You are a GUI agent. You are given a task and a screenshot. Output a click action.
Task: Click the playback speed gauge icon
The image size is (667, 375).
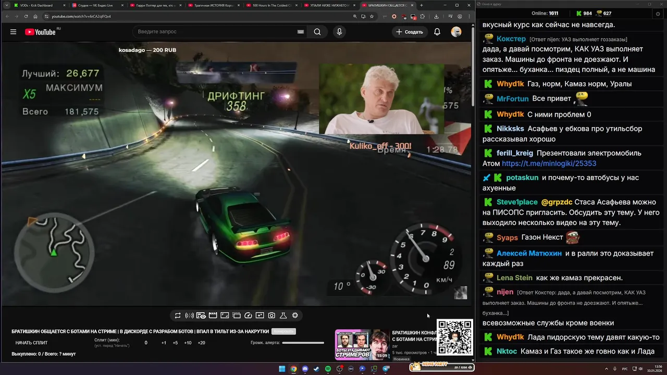click(248, 316)
